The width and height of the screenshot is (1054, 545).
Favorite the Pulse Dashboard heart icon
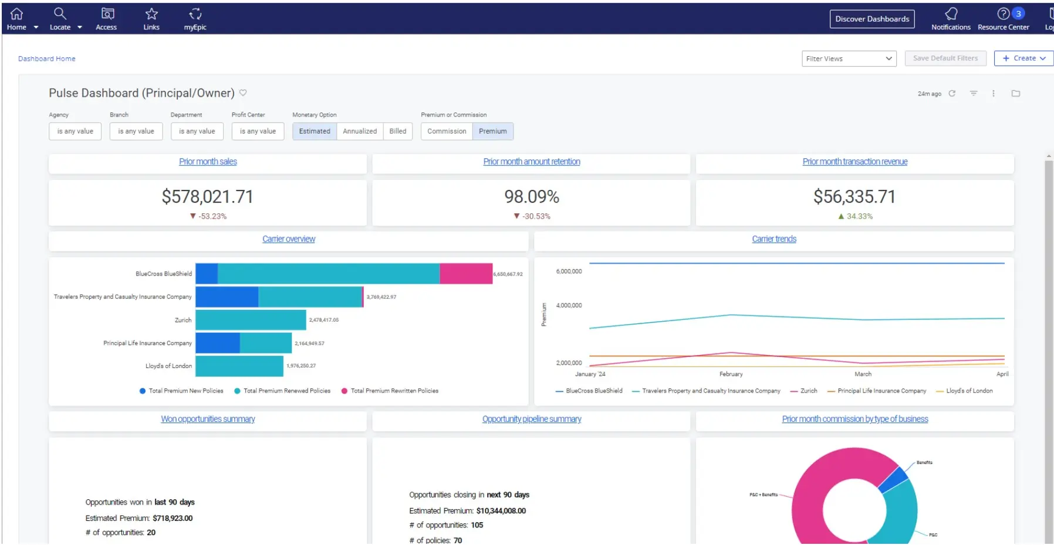tap(243, 93)
